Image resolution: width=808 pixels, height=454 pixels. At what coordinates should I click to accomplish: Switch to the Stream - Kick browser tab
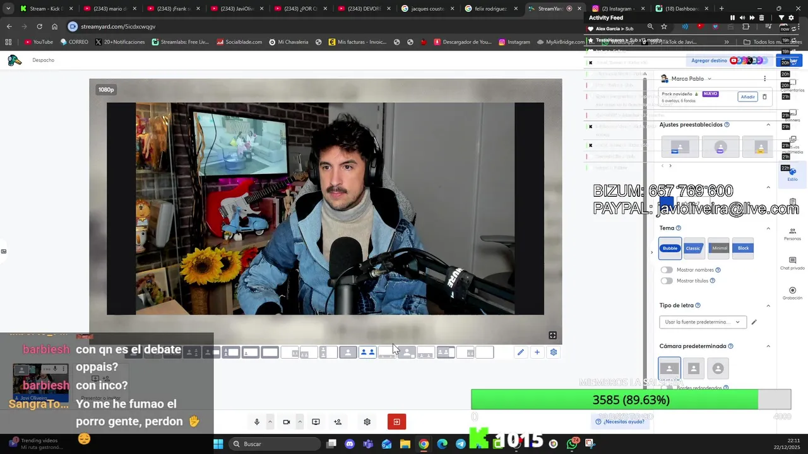tap(46, 9)
